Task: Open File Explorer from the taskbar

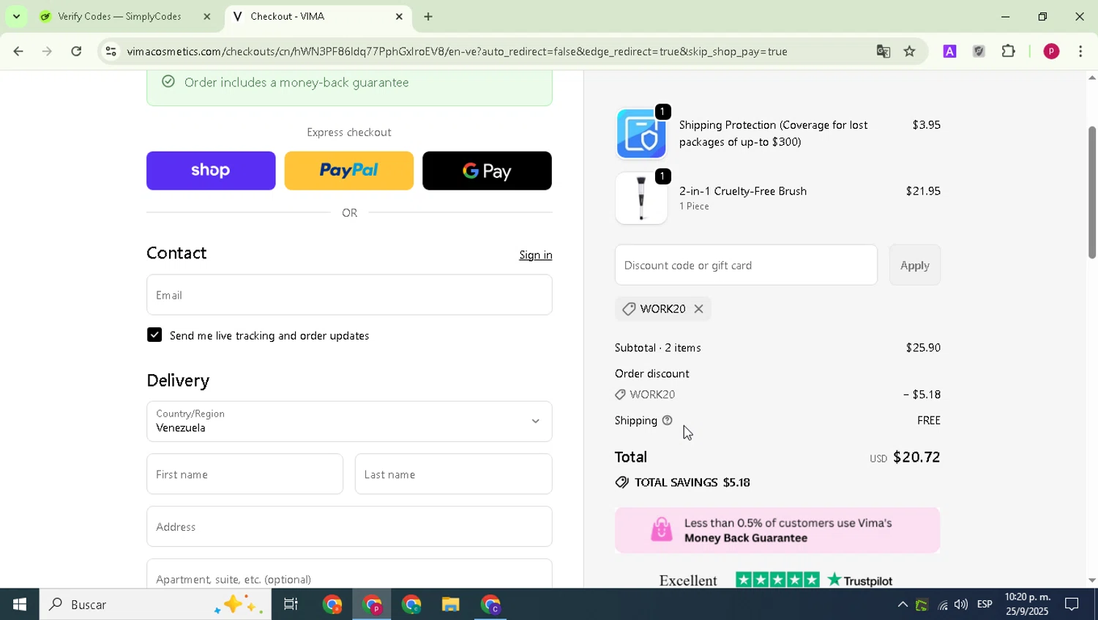Action: coord(450,605)
